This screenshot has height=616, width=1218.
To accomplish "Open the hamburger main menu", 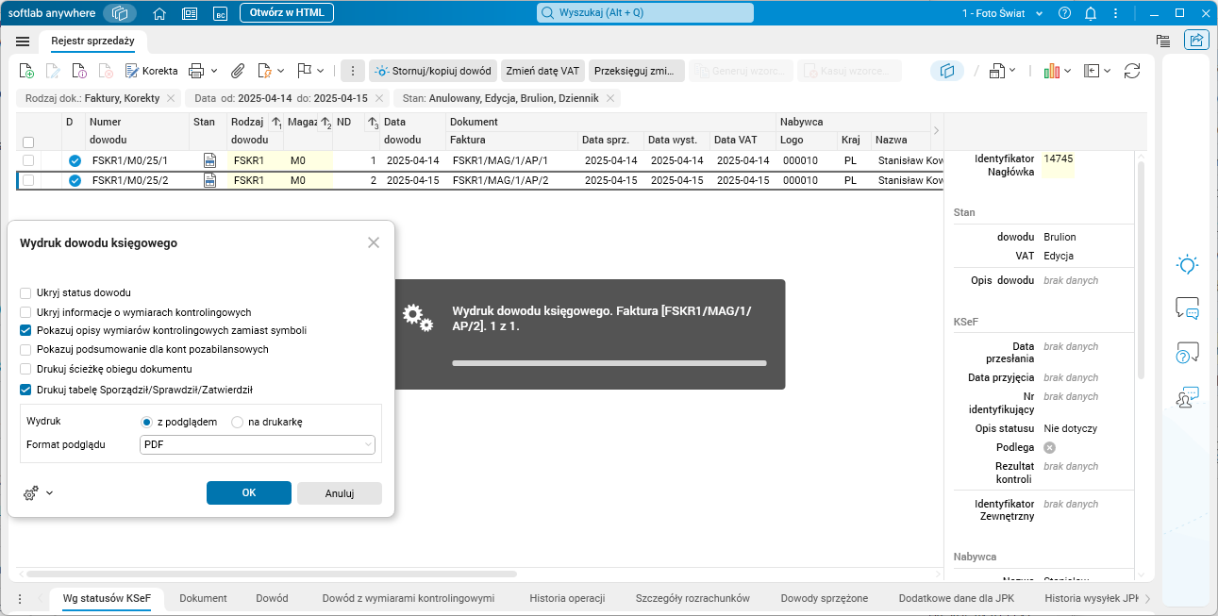I will [x=23, y=42].
